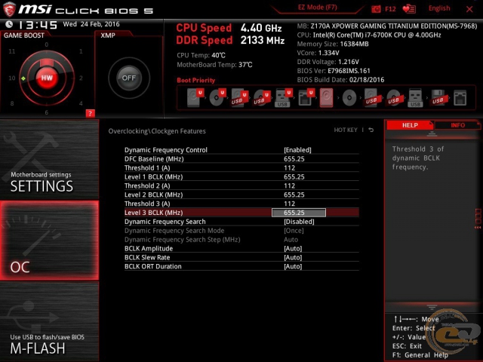Click the back arrow next to HOT KEY
The image size is (483, 362).
tap(371, 130)
